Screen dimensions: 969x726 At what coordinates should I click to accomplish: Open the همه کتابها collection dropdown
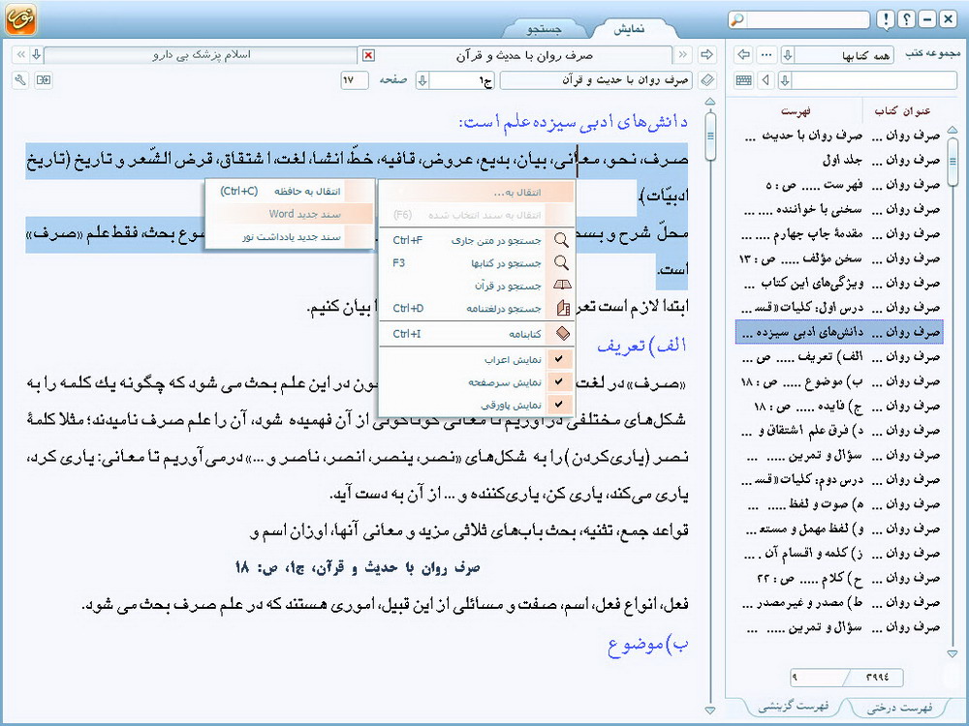[x=787, y=55]
